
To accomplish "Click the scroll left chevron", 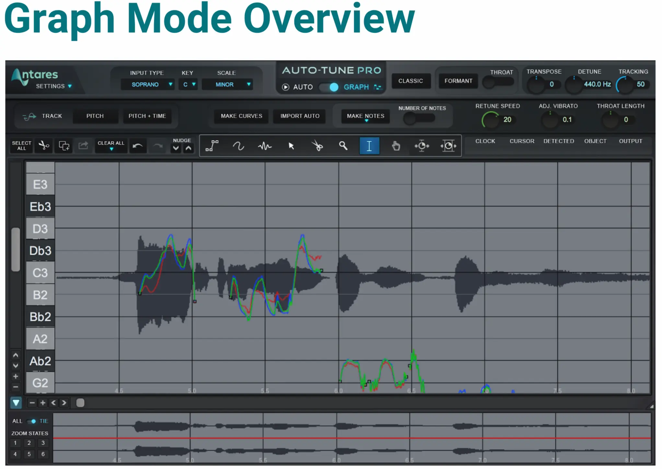I will click(x=53, y=403).
